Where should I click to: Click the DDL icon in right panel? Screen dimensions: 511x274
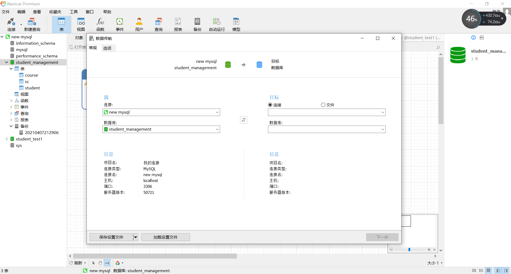482,38
